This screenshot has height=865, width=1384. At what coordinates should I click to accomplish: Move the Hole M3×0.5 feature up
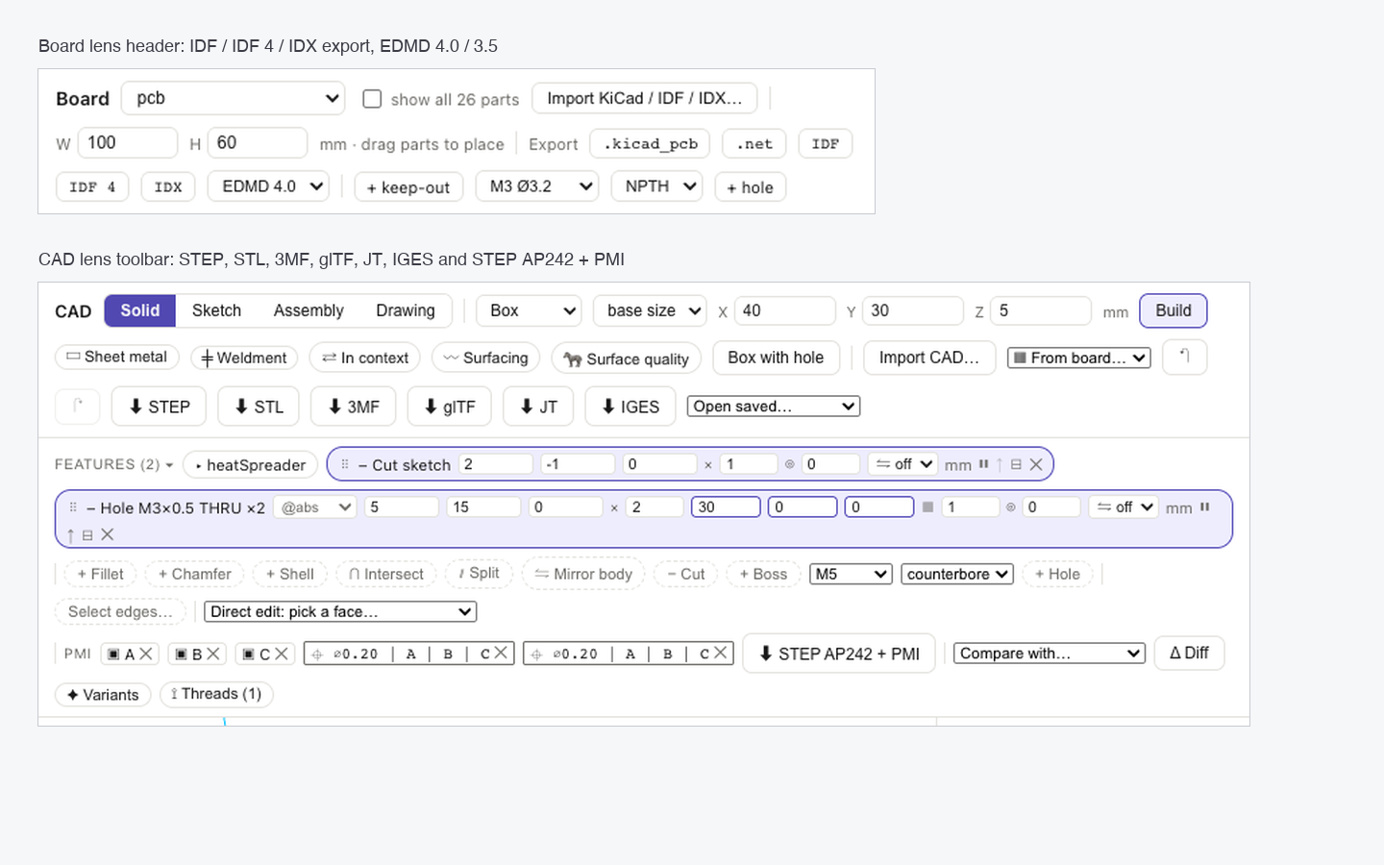tap(70, 534)
